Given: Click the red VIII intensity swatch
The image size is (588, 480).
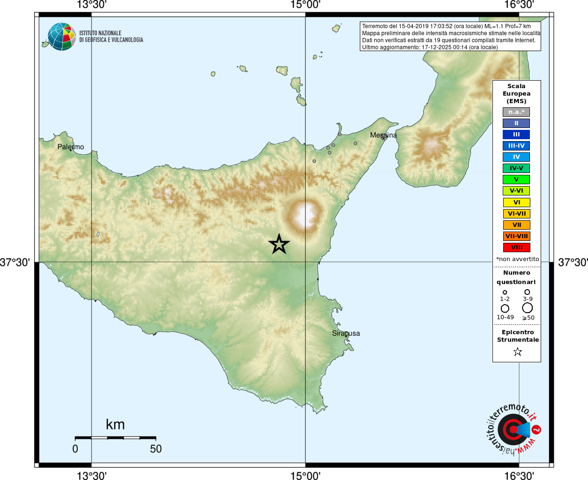Looking at the screenshot, I should click(516, 247).
